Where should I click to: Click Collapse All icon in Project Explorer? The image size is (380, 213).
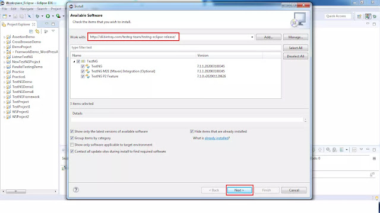[x=31, y=31]
